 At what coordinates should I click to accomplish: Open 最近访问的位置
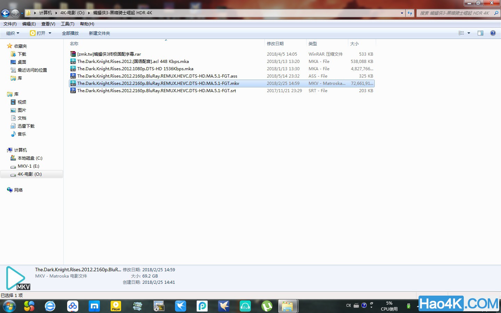(x=32, y=70)
